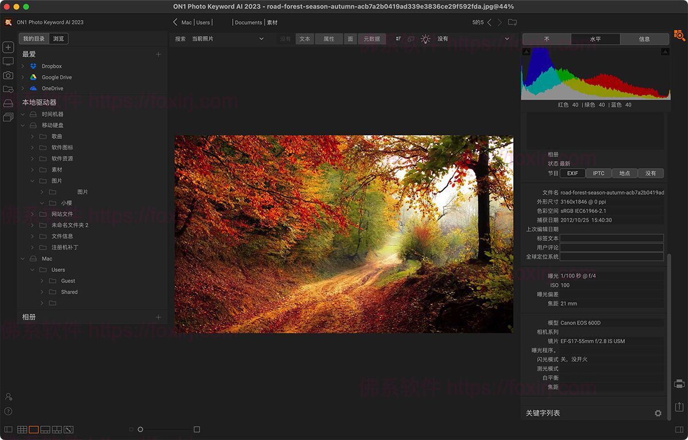The image size is (688, 440).
Task: Click the IPTC metadata button
Action: [x=598, y=173]
